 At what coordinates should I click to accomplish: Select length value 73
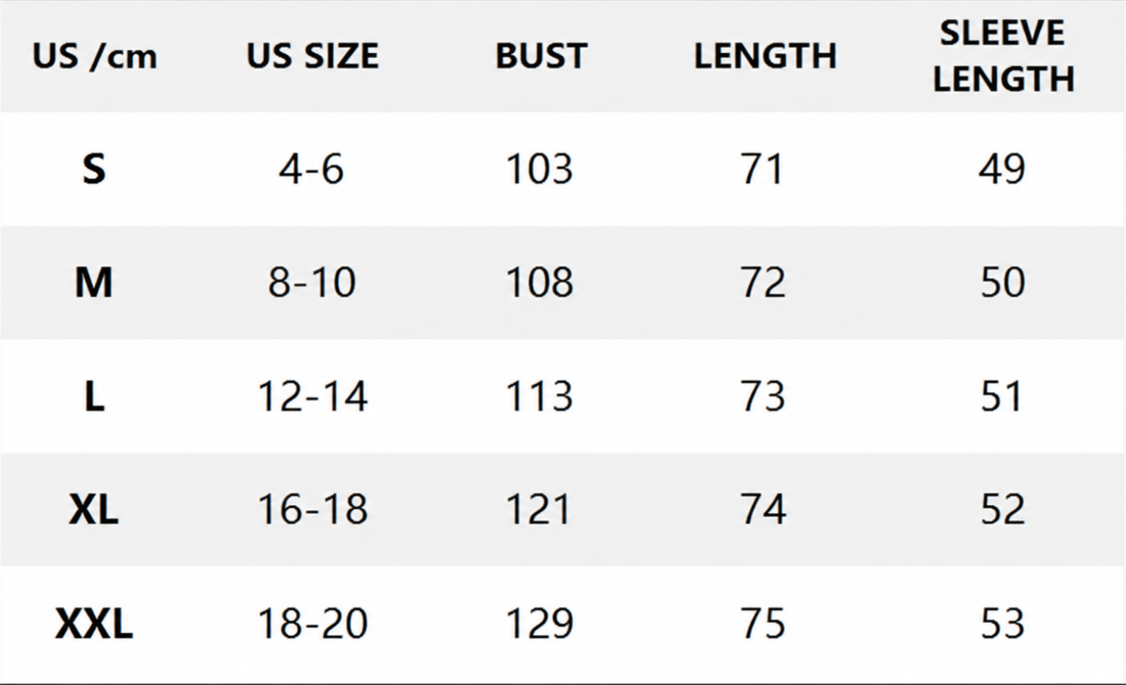point(763,397)
